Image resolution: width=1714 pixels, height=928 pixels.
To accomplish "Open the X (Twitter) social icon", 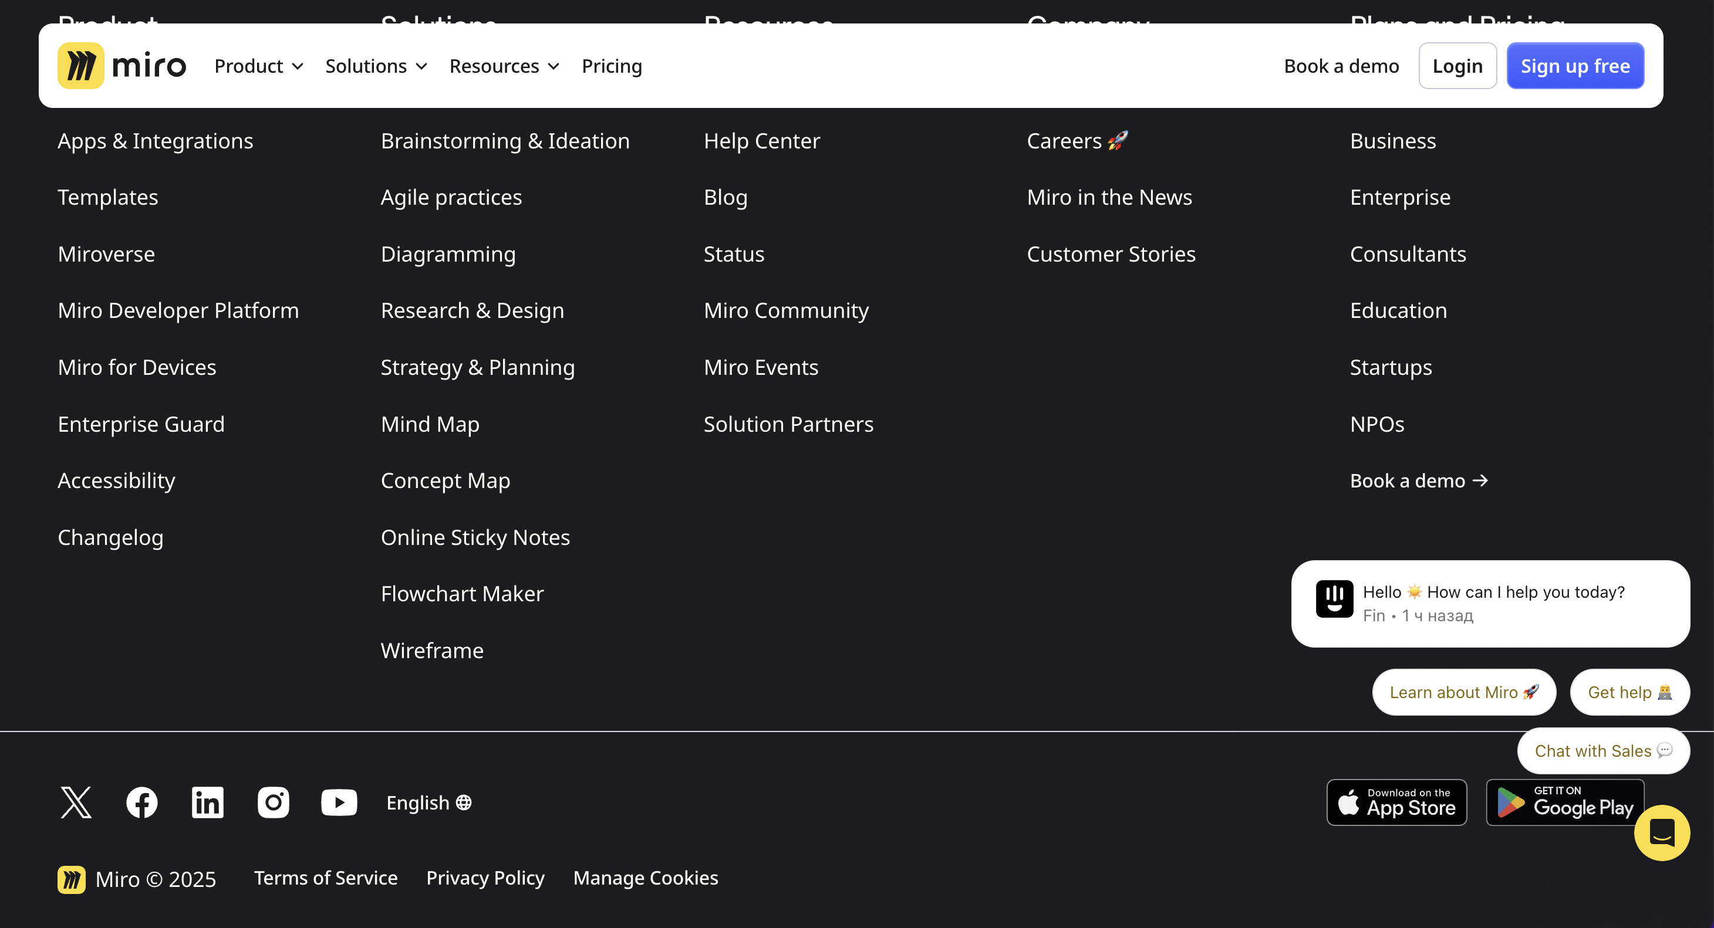I will [x=76, y=802].
